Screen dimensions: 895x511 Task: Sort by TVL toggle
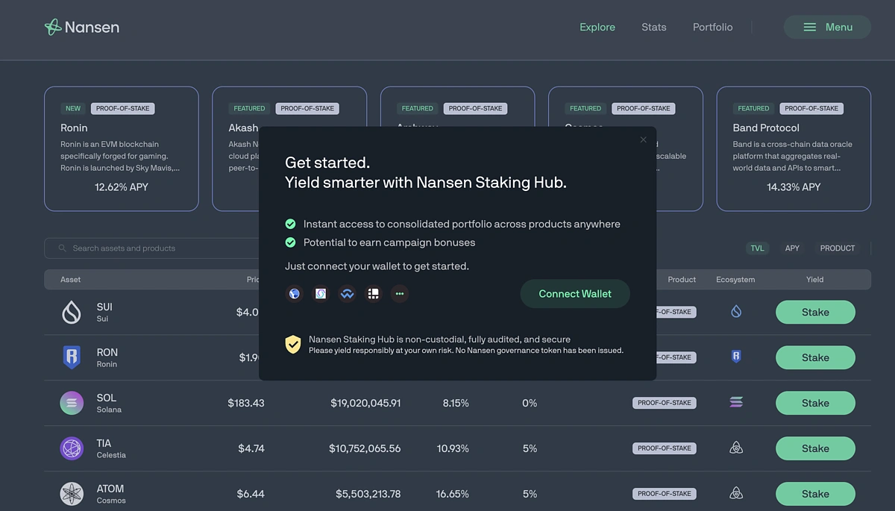757,248
